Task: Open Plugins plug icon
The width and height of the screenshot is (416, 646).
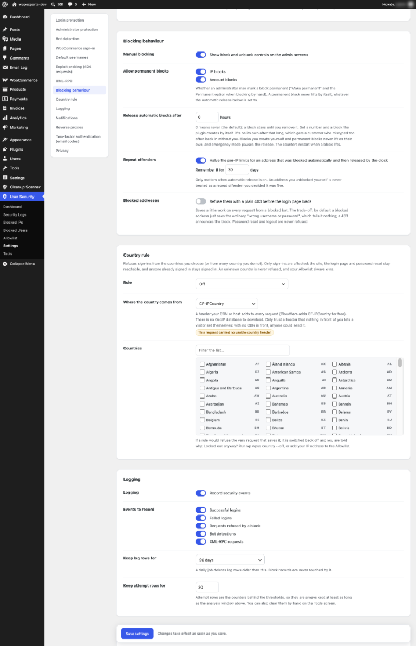Action: pyautogui.click(x=5, y=149)
